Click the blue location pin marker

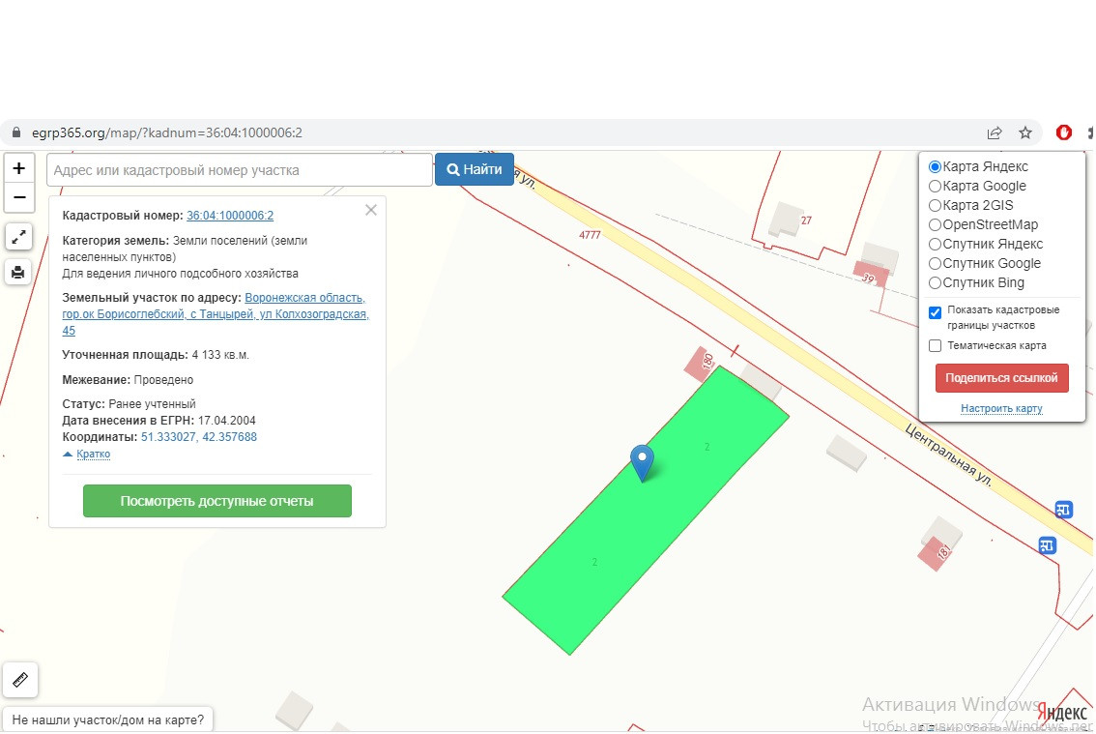click(642, 462)
